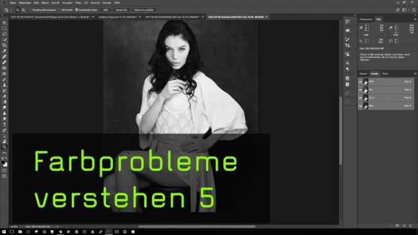Screen dimensions: 418x235
Task: Select the Spot Healing Brush tool
Action: [4, 57]
